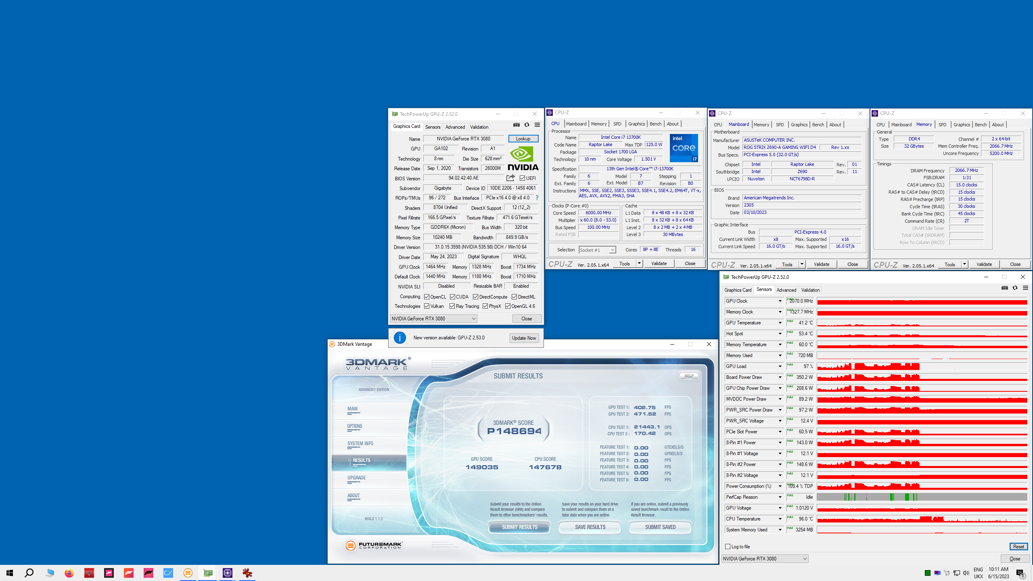Click the This PC computer taskbar icon

(50, 573)
